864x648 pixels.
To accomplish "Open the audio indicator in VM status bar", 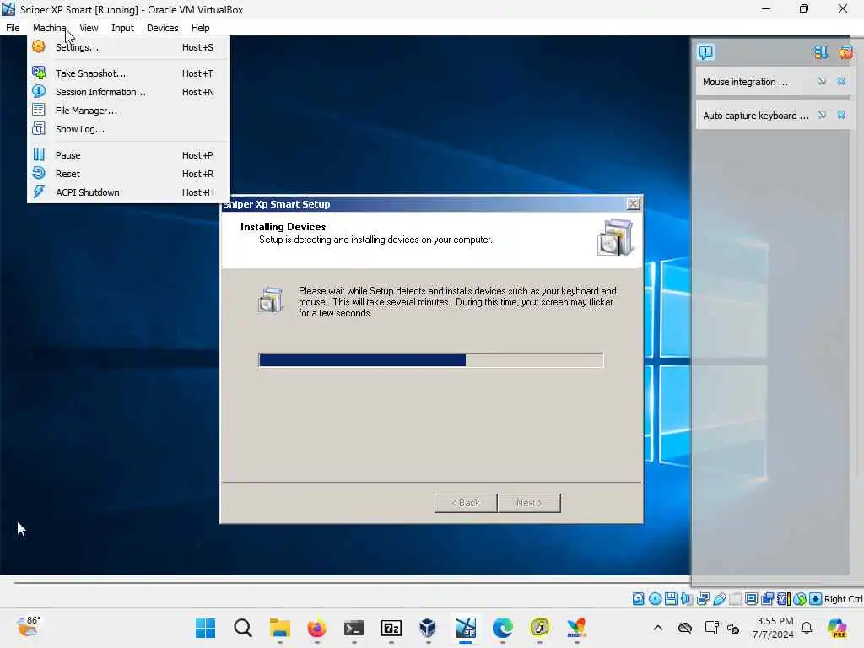I will tap(687, 599).
